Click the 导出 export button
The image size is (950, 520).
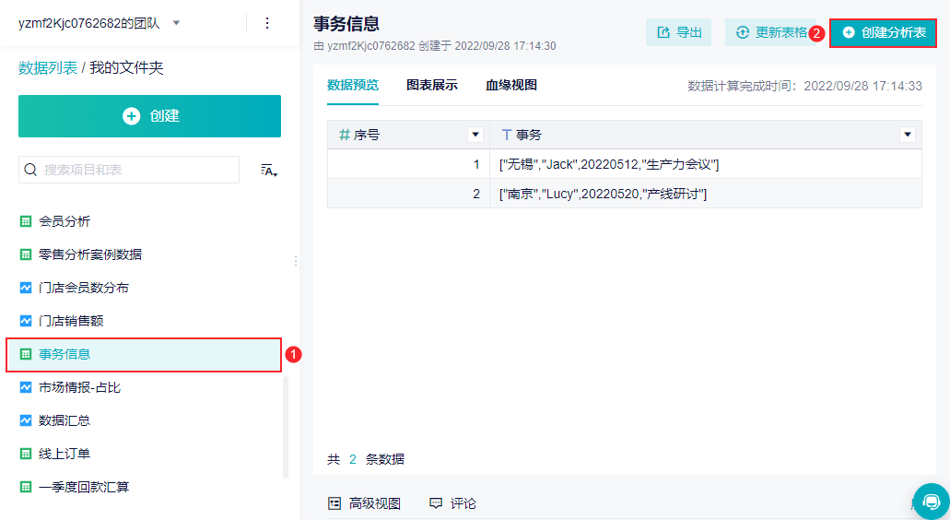pyautogui.click(x=678, y=32)
